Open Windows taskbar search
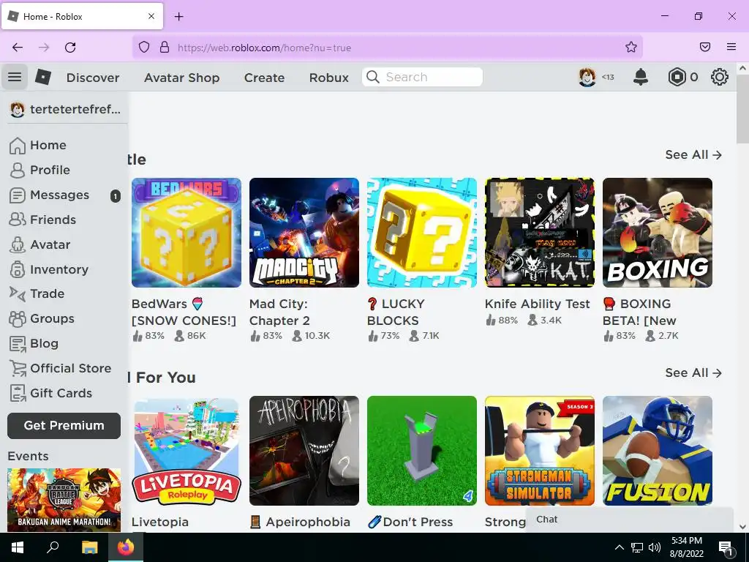Screen dimensions: 749x562 [53, 547]
